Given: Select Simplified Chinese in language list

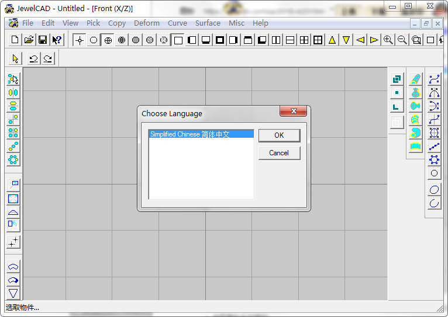Looking at the screenshot, I should click(x=201, y=134).
